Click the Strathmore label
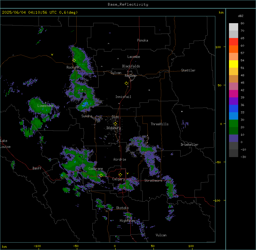This screenshot has height=250, width=256. pyautogui.click(x=153, y=181)
